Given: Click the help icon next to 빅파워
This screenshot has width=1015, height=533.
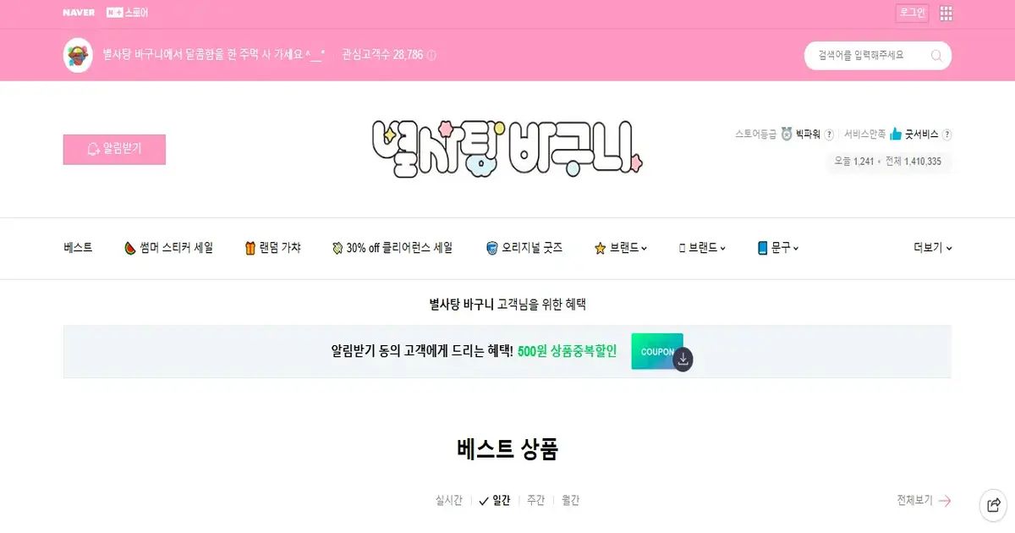Looking at the screenshot, I should point(829,135).
